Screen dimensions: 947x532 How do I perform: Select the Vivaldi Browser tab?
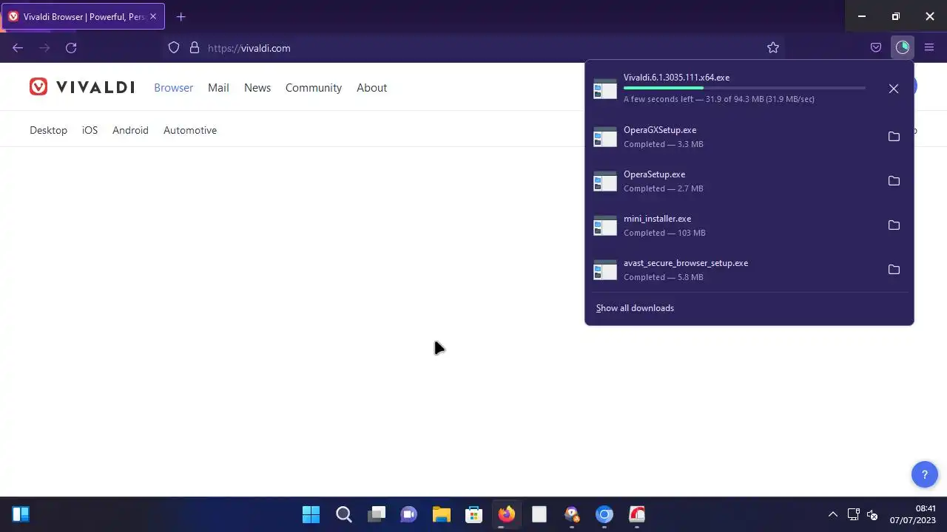click(82, 17)
